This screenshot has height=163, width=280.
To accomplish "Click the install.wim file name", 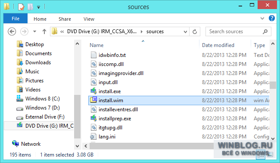I will (x=111, y=100).
